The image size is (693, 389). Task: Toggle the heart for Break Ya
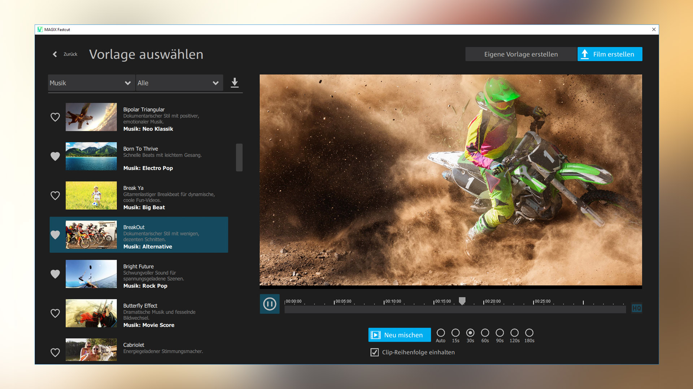pyautogui.click(x=55, y=196)
